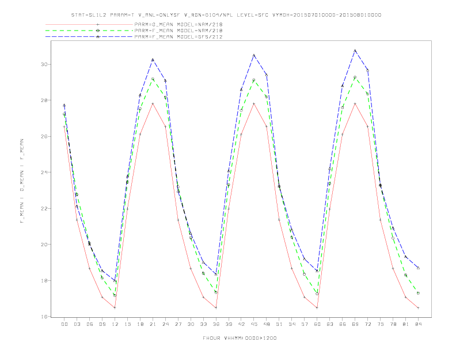Click x-axis forecast hour label 12
The image size is (456, 353).
tap(115, 324)
